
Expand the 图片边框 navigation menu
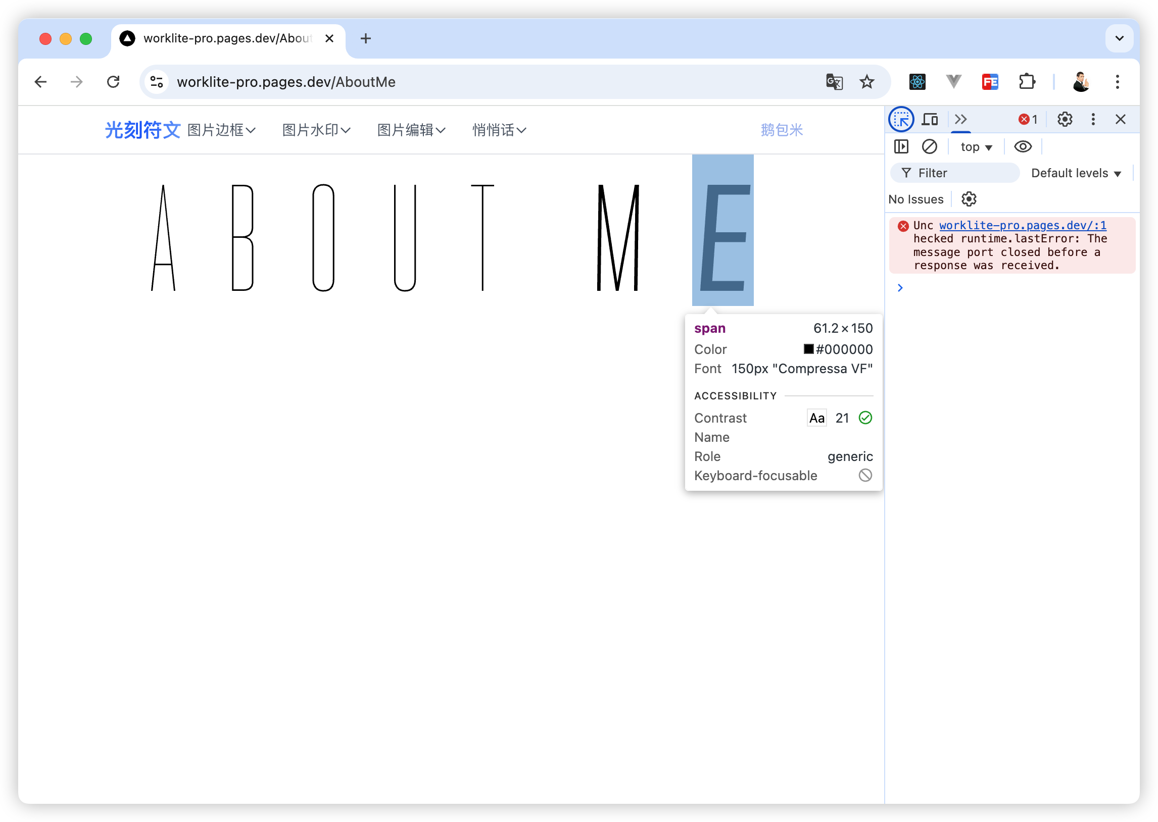point(221,130)
